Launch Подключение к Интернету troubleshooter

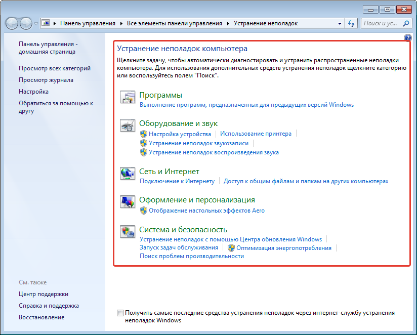(x=177, y=181)
